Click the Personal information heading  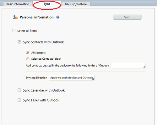(x=37, y=17)
